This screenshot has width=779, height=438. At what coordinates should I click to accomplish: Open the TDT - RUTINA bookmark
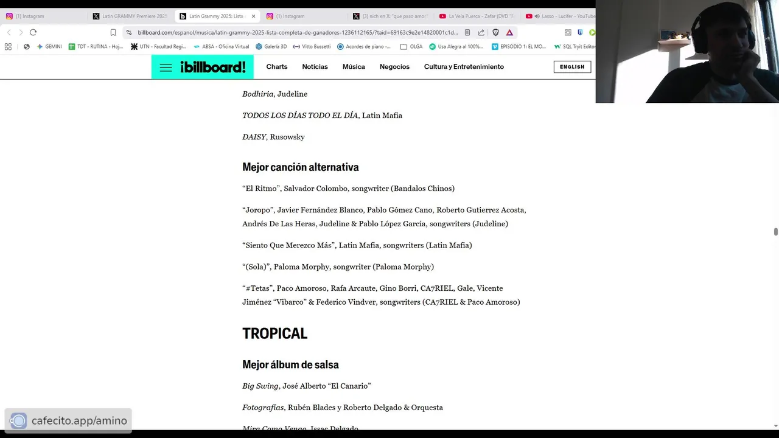(x=96, y=46)
